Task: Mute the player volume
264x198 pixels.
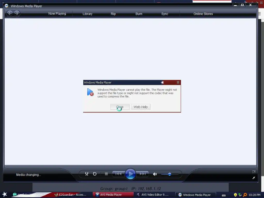Action: pyautogui.click(x=155, y=174)
